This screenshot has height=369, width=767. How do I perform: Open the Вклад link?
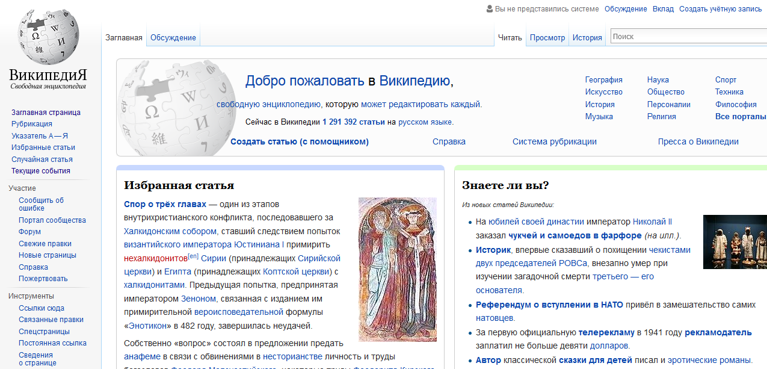tap(663, 9)
